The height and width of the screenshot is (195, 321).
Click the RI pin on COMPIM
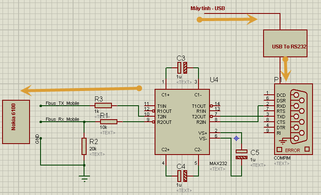pos(279,133)
